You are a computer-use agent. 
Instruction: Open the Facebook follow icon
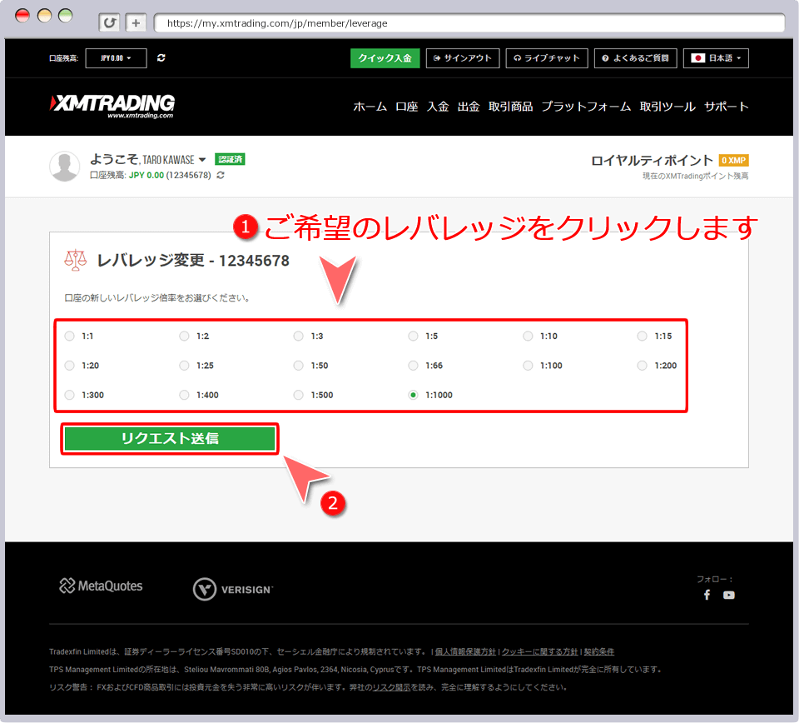(x=707, y=595)
